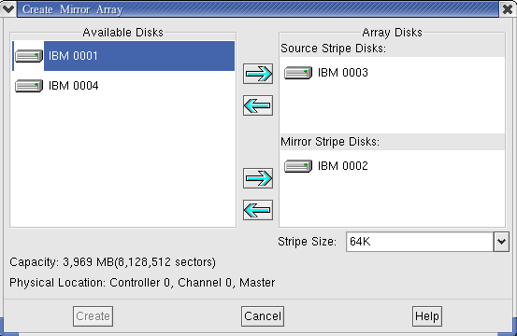Open the Stripe Size dropdown arrow

point(501,242)
